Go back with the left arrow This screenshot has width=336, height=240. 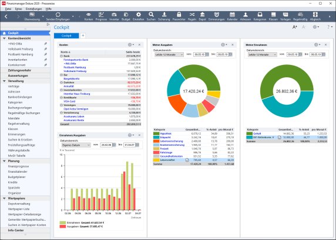click(6, 16)
